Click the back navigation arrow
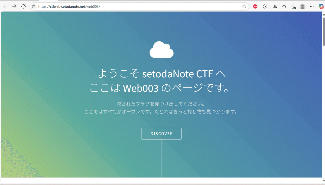Viewport: 325px width, 185px height. [x=5, y=6]
